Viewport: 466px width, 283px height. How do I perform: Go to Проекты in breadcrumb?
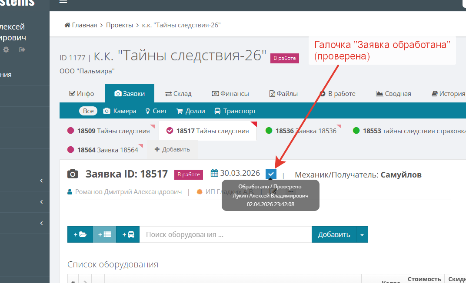pos(120,25)
